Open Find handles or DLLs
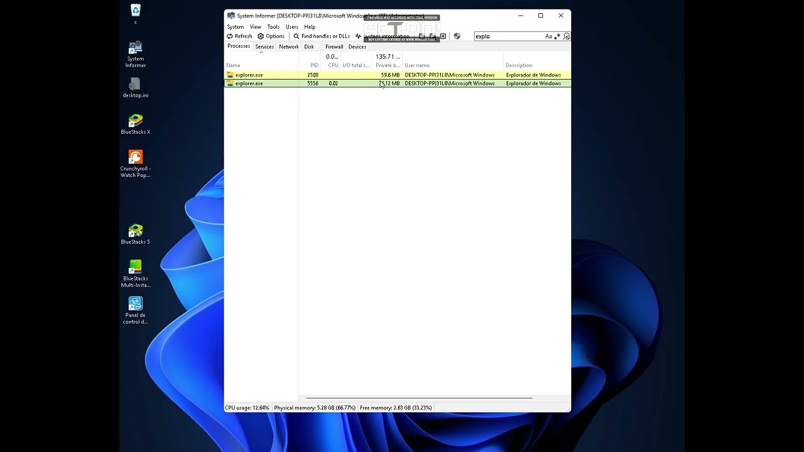The image size is (804, 452). tap(322, 36)
